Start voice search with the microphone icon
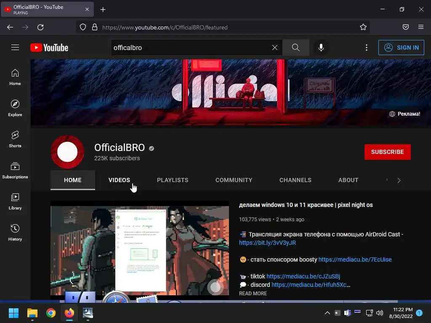The image size is (431, 323). coord(321,48)
